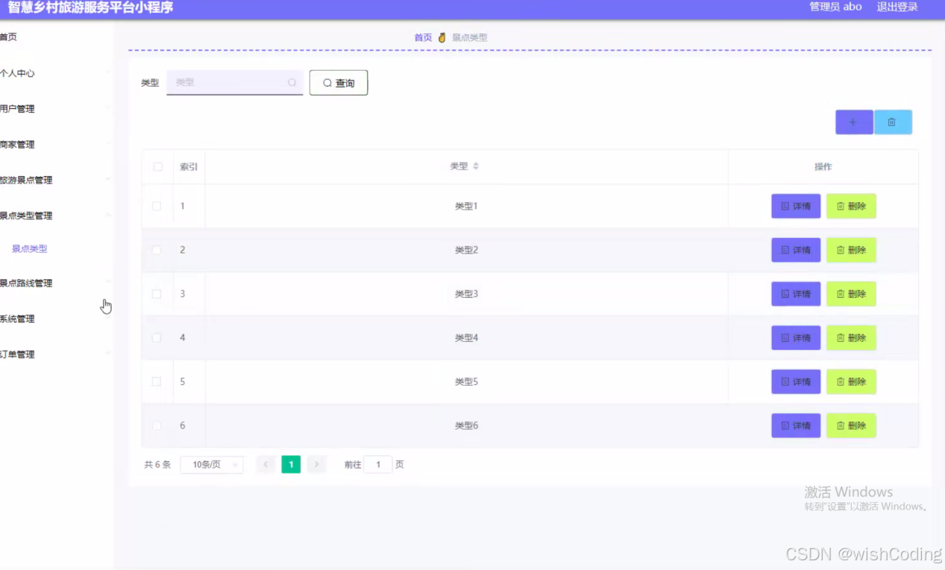
Task: Expand 用户管理 sidebar menu
Action: point(56,109)
